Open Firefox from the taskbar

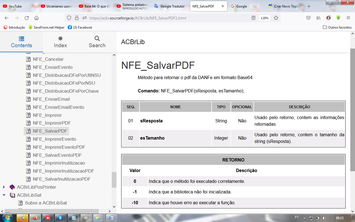tap(35, 218)
